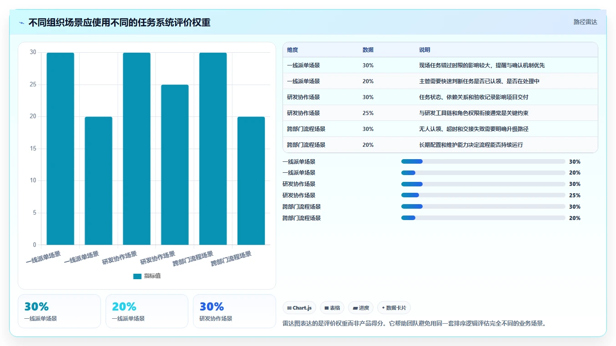
Task: Open the 20% 一线派单场景 data card
Action: pyautogui.click(x=147, y=311)
